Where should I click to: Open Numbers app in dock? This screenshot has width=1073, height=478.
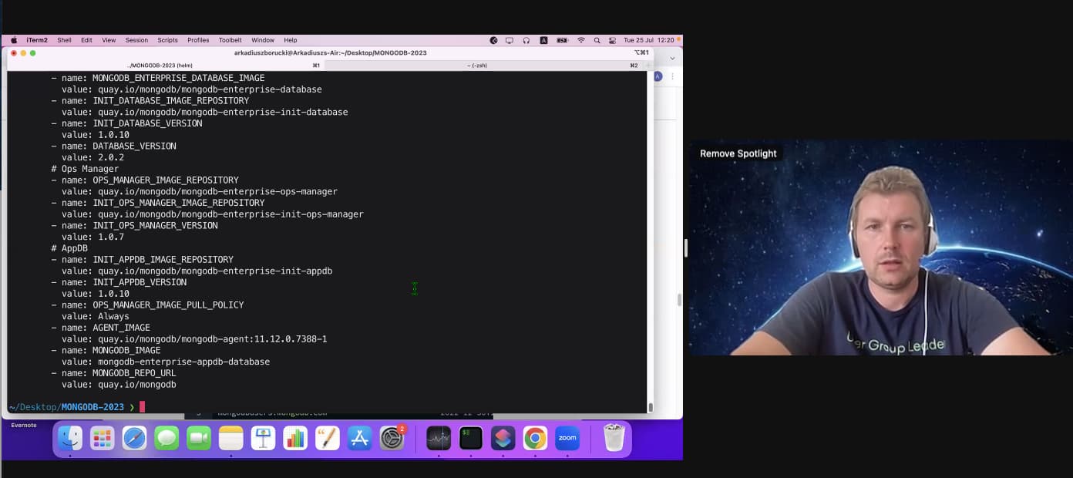point(295,438)
